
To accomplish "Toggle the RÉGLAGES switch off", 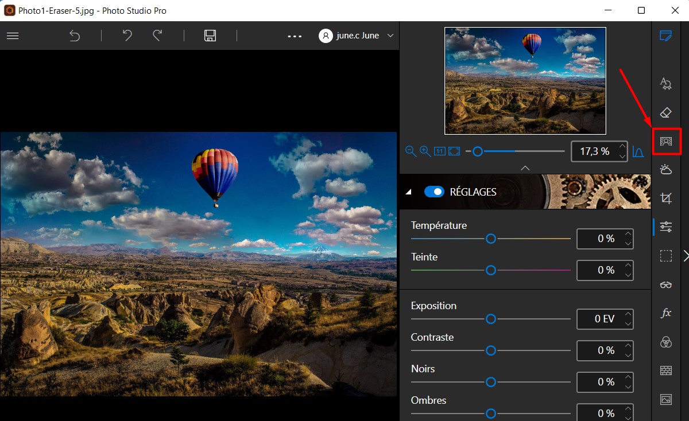I will point(434,192).
